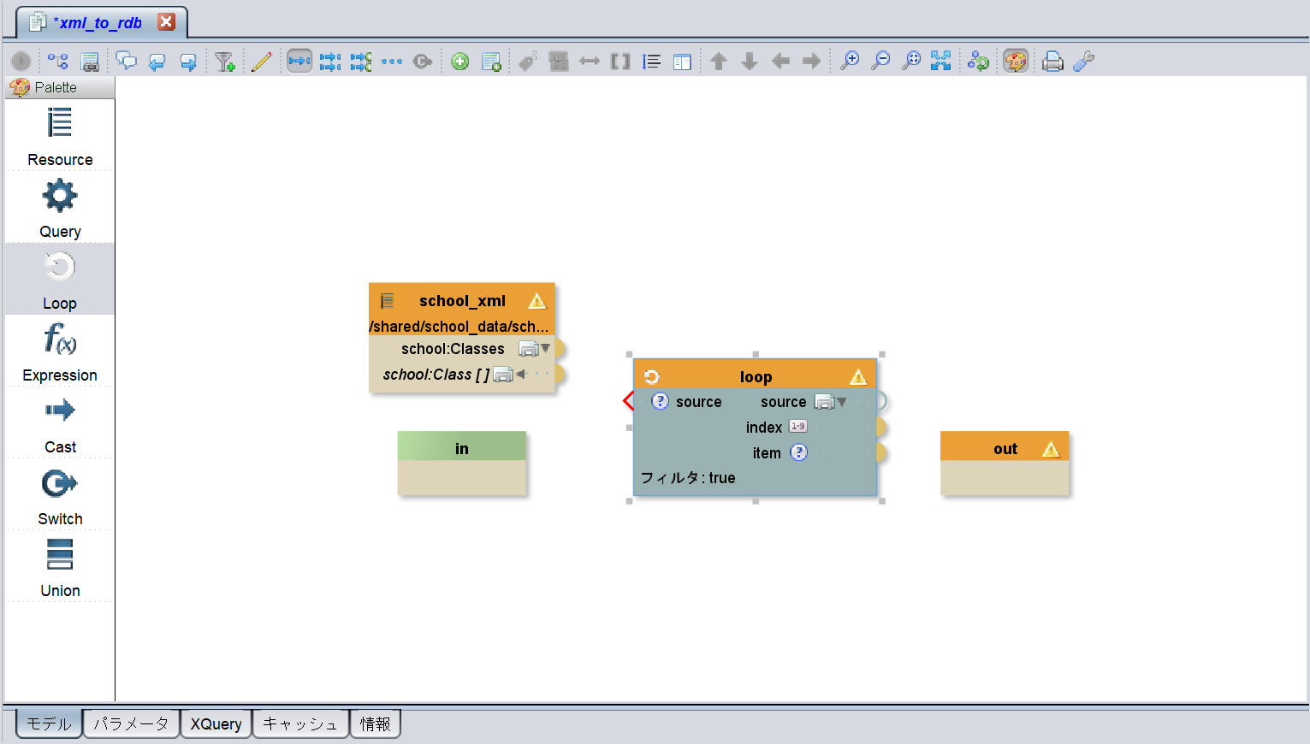Click the school:Classes output connector
This screenshot has width=1310, height=744.
[560, 348]
